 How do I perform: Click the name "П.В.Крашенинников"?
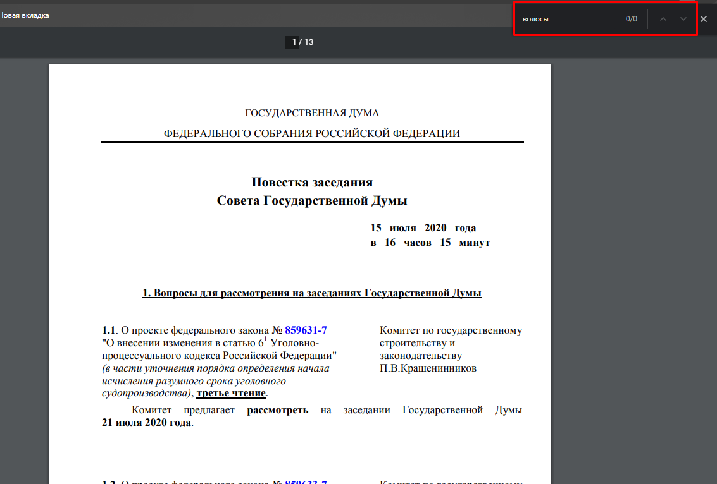[428, 368]
